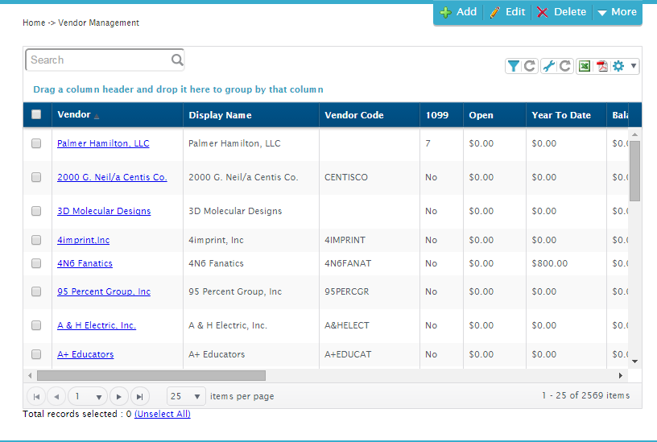Go to the first page
The height and width of the screenshot is (442, 657).
tap(36, 396)
